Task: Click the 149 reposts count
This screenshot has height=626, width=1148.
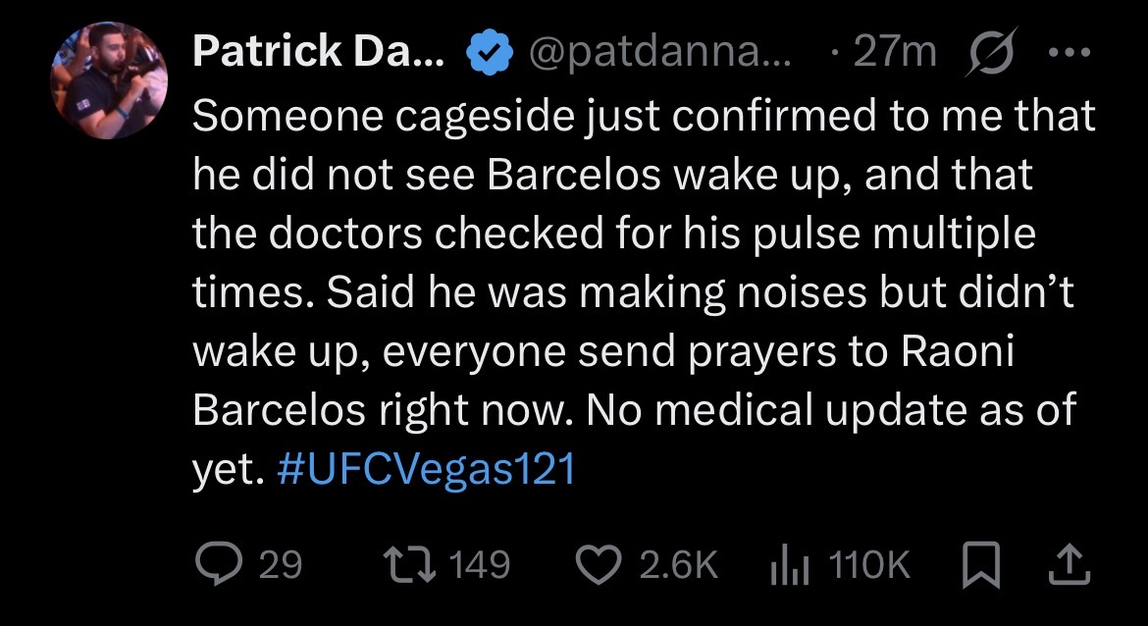Action: pyautogui.click(x=480, y=565)
